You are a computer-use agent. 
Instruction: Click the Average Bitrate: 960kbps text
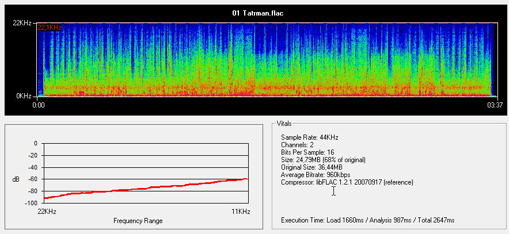(316, 175)
